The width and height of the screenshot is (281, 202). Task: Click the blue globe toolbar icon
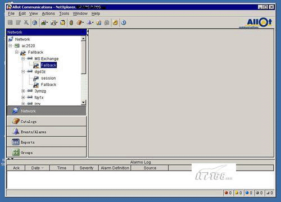click(34, 22)
